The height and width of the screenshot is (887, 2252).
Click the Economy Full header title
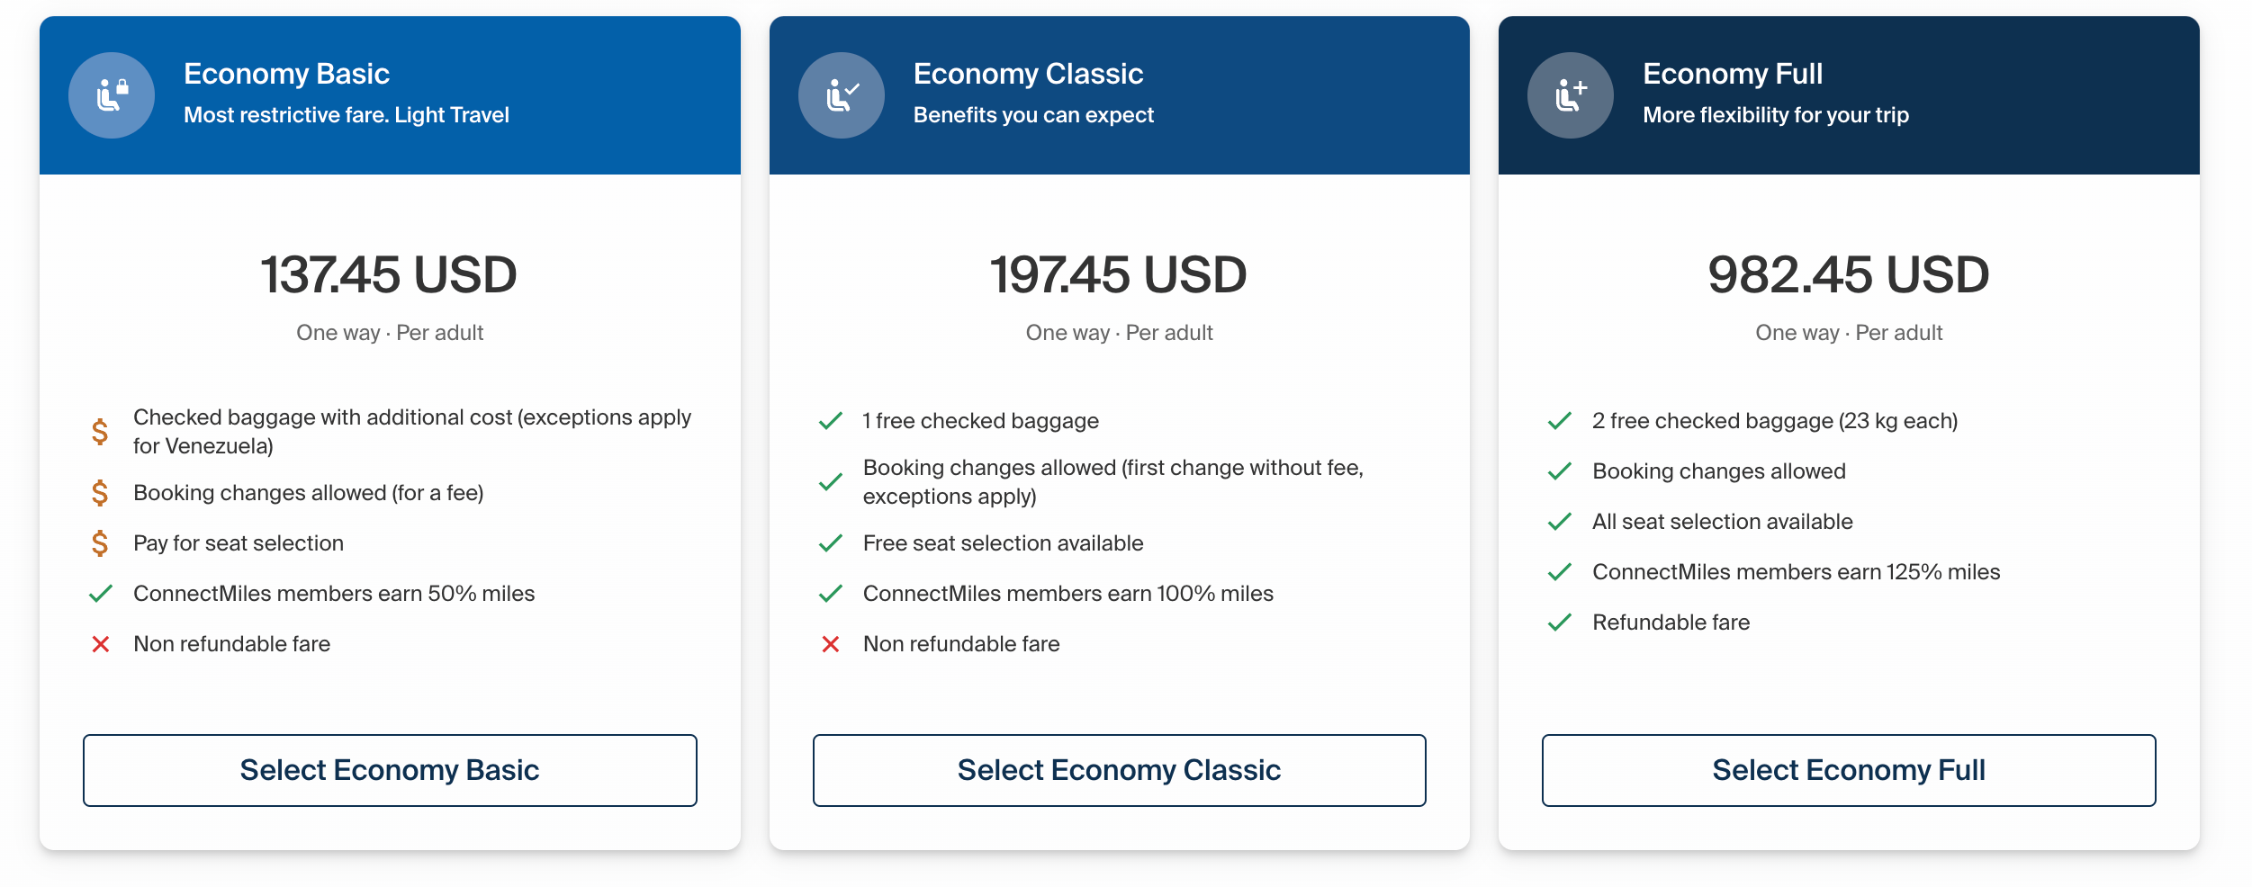click(1733, 74)
